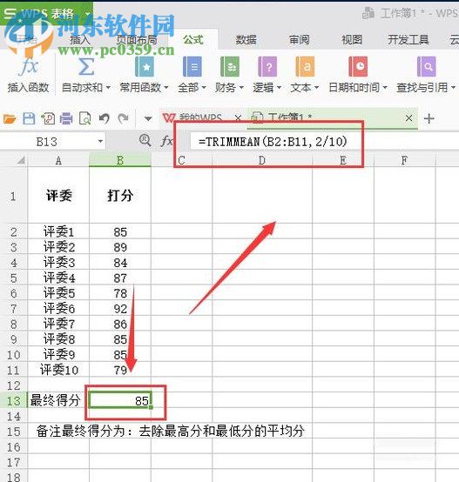Expand the 文本 dropdown arrow

coord(316,88)
